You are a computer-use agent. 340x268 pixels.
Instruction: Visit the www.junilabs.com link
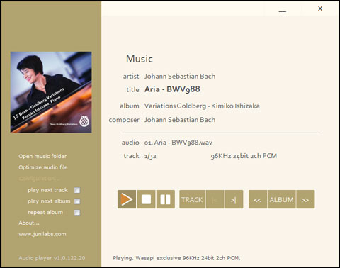tap(42, 234)
